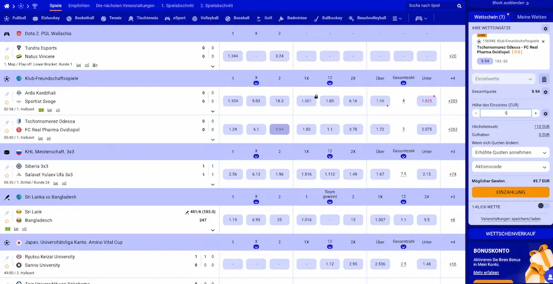Open the Badminton sport category
Image resolution: width=553 pixels, height=284 pixels.
point(293,18)
